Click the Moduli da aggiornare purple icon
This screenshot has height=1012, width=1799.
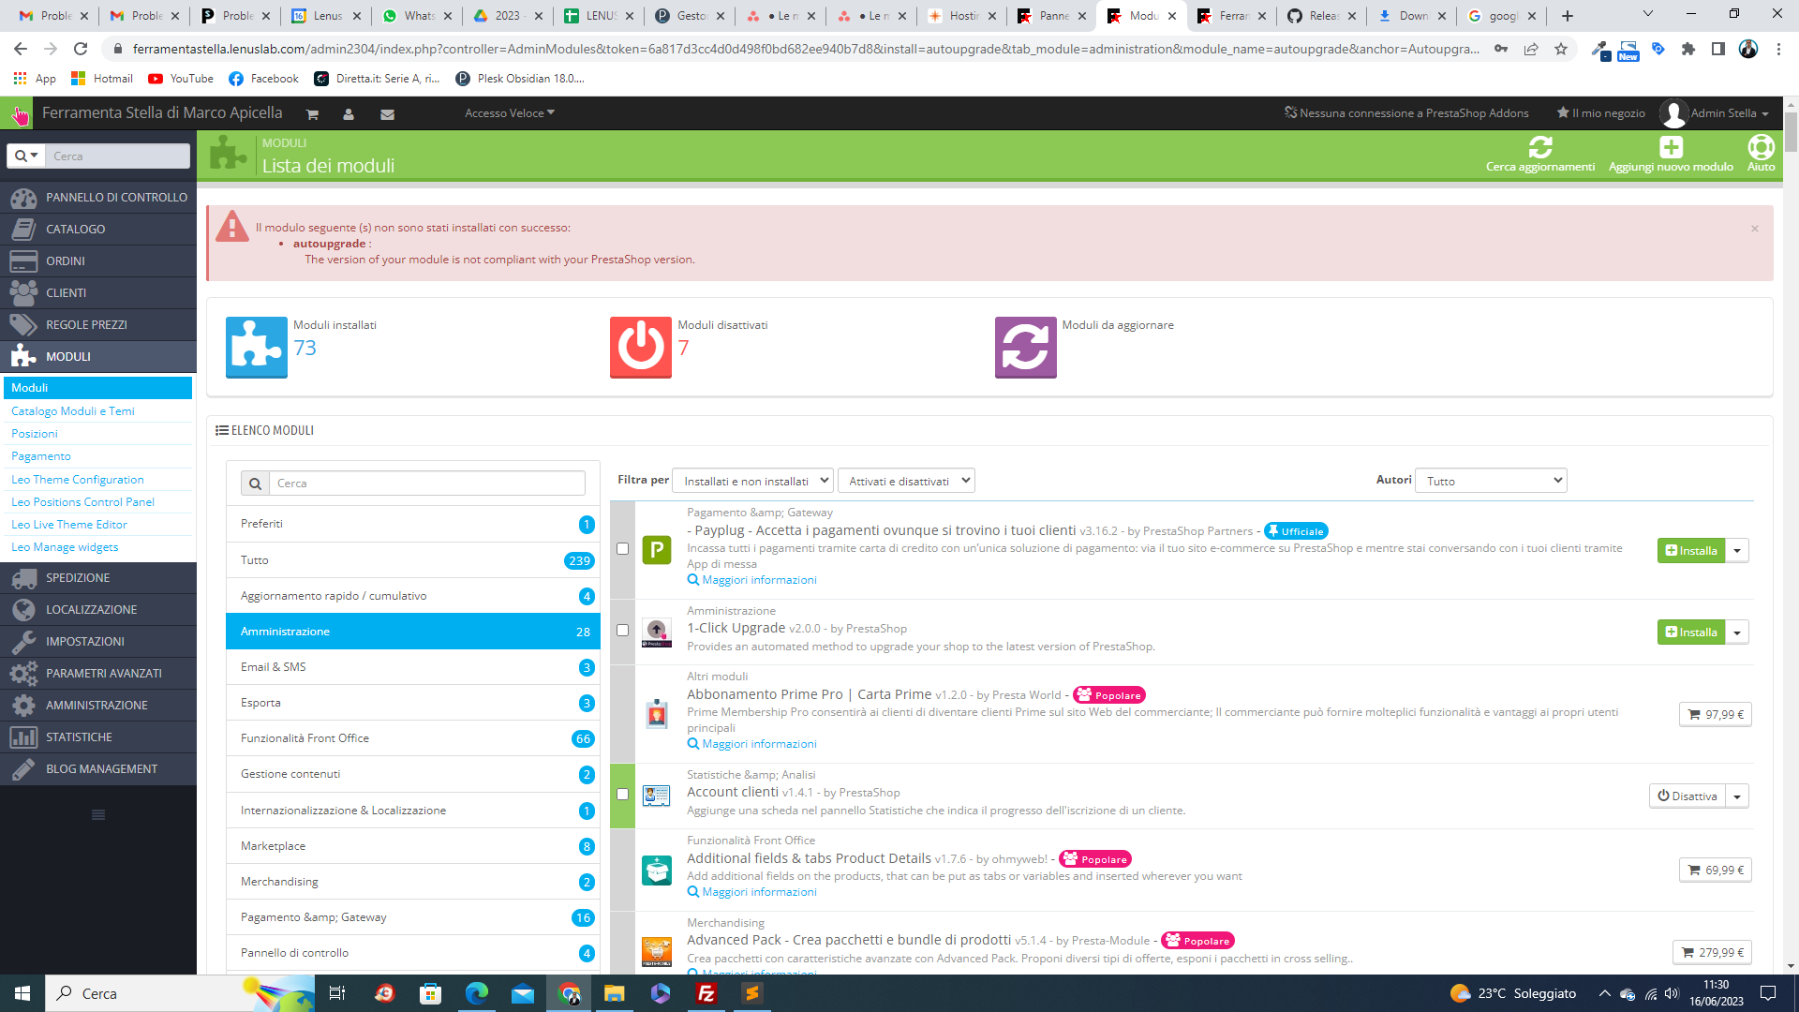(x=1025, y=348)
